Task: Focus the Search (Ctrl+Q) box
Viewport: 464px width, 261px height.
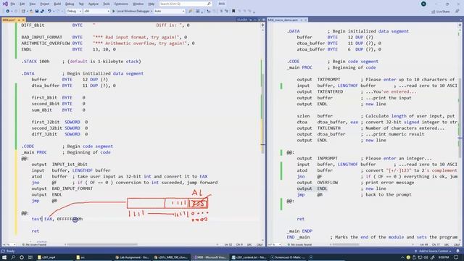Action: (186, 4)
